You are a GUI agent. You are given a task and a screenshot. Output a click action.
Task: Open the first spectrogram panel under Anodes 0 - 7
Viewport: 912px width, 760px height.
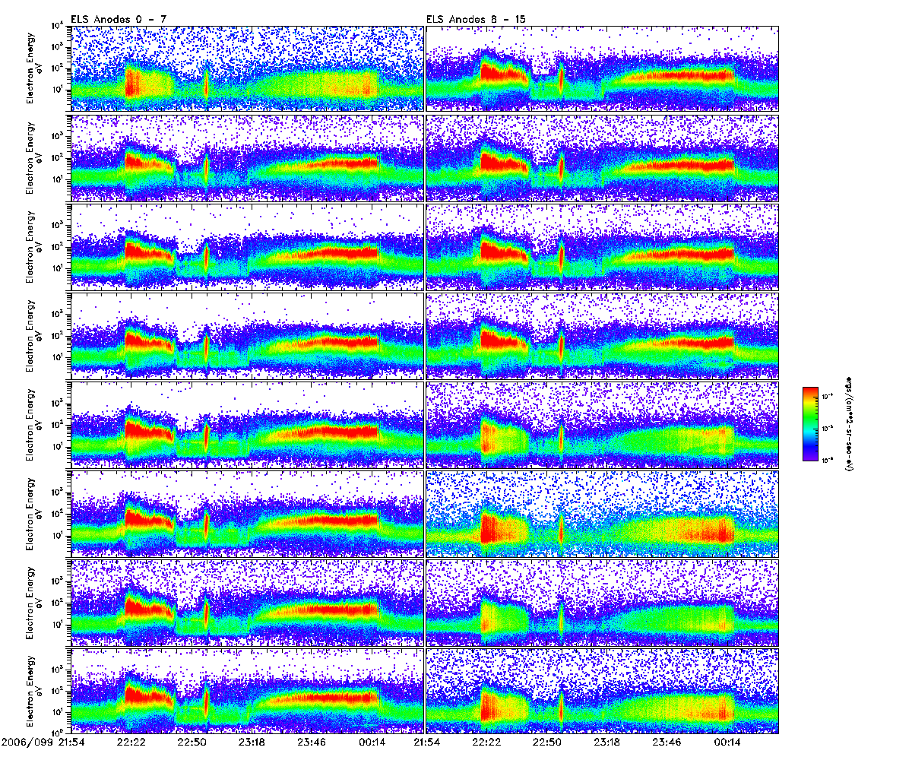247,69
